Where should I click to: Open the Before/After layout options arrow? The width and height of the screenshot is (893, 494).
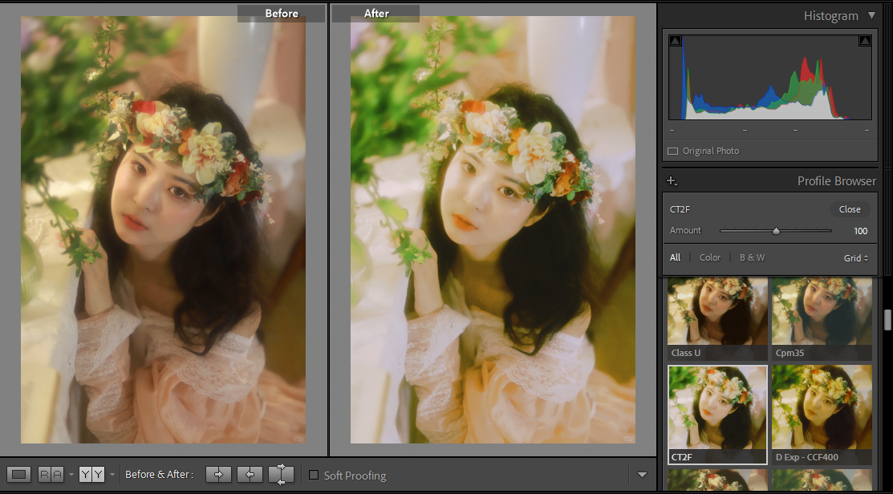pos(112,475)
